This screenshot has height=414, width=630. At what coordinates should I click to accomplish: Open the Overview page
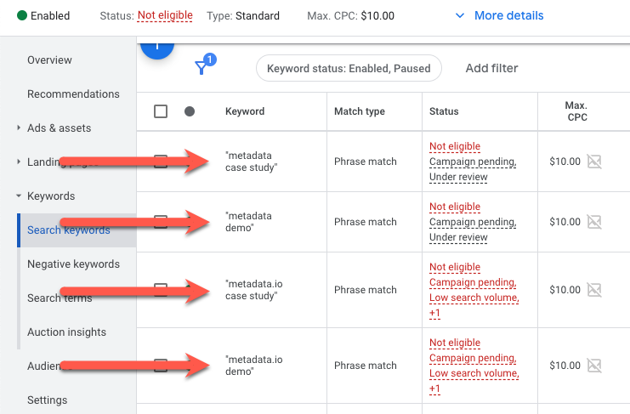49,60
